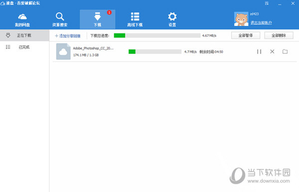Screen dimensions: 299x192
Task: Click the overall download progress bar
Action: [157, 35]
